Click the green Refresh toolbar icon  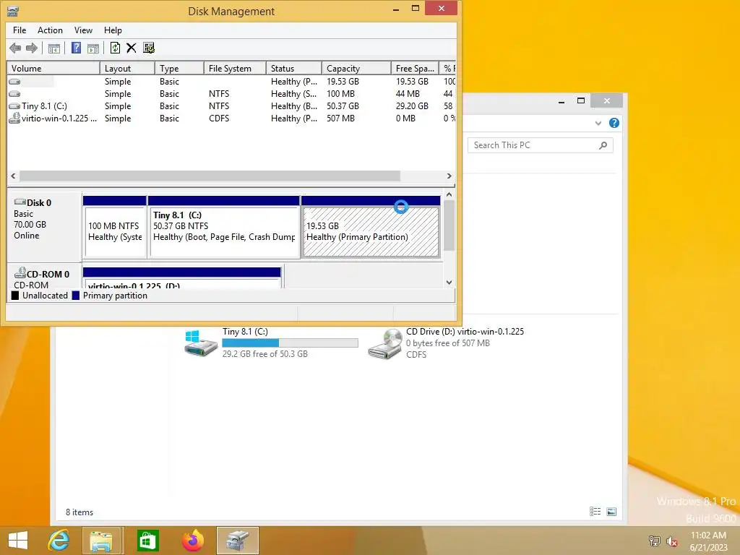coord(115,48)
